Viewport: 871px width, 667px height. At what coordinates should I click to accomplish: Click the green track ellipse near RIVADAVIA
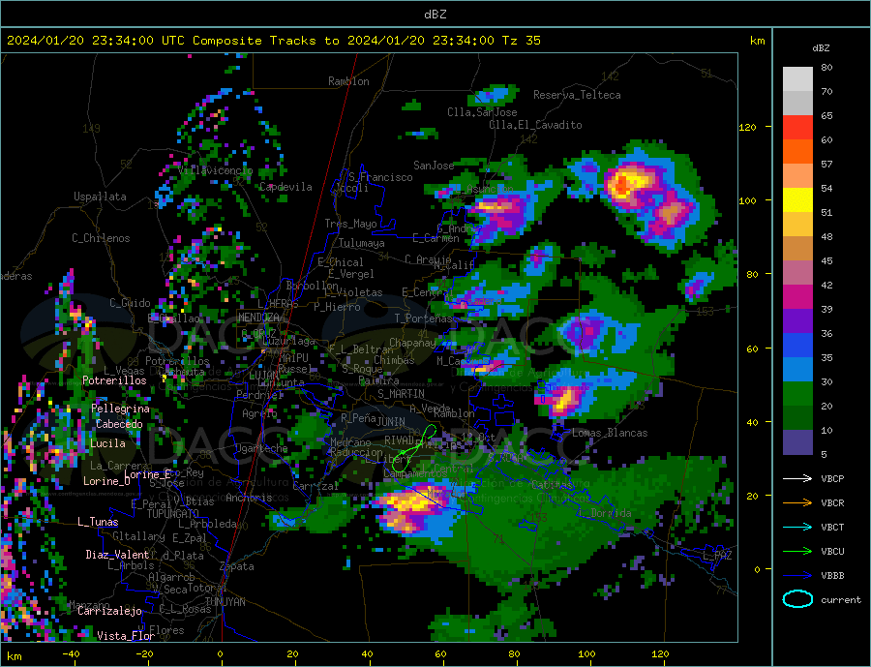(x=414, y=448)
